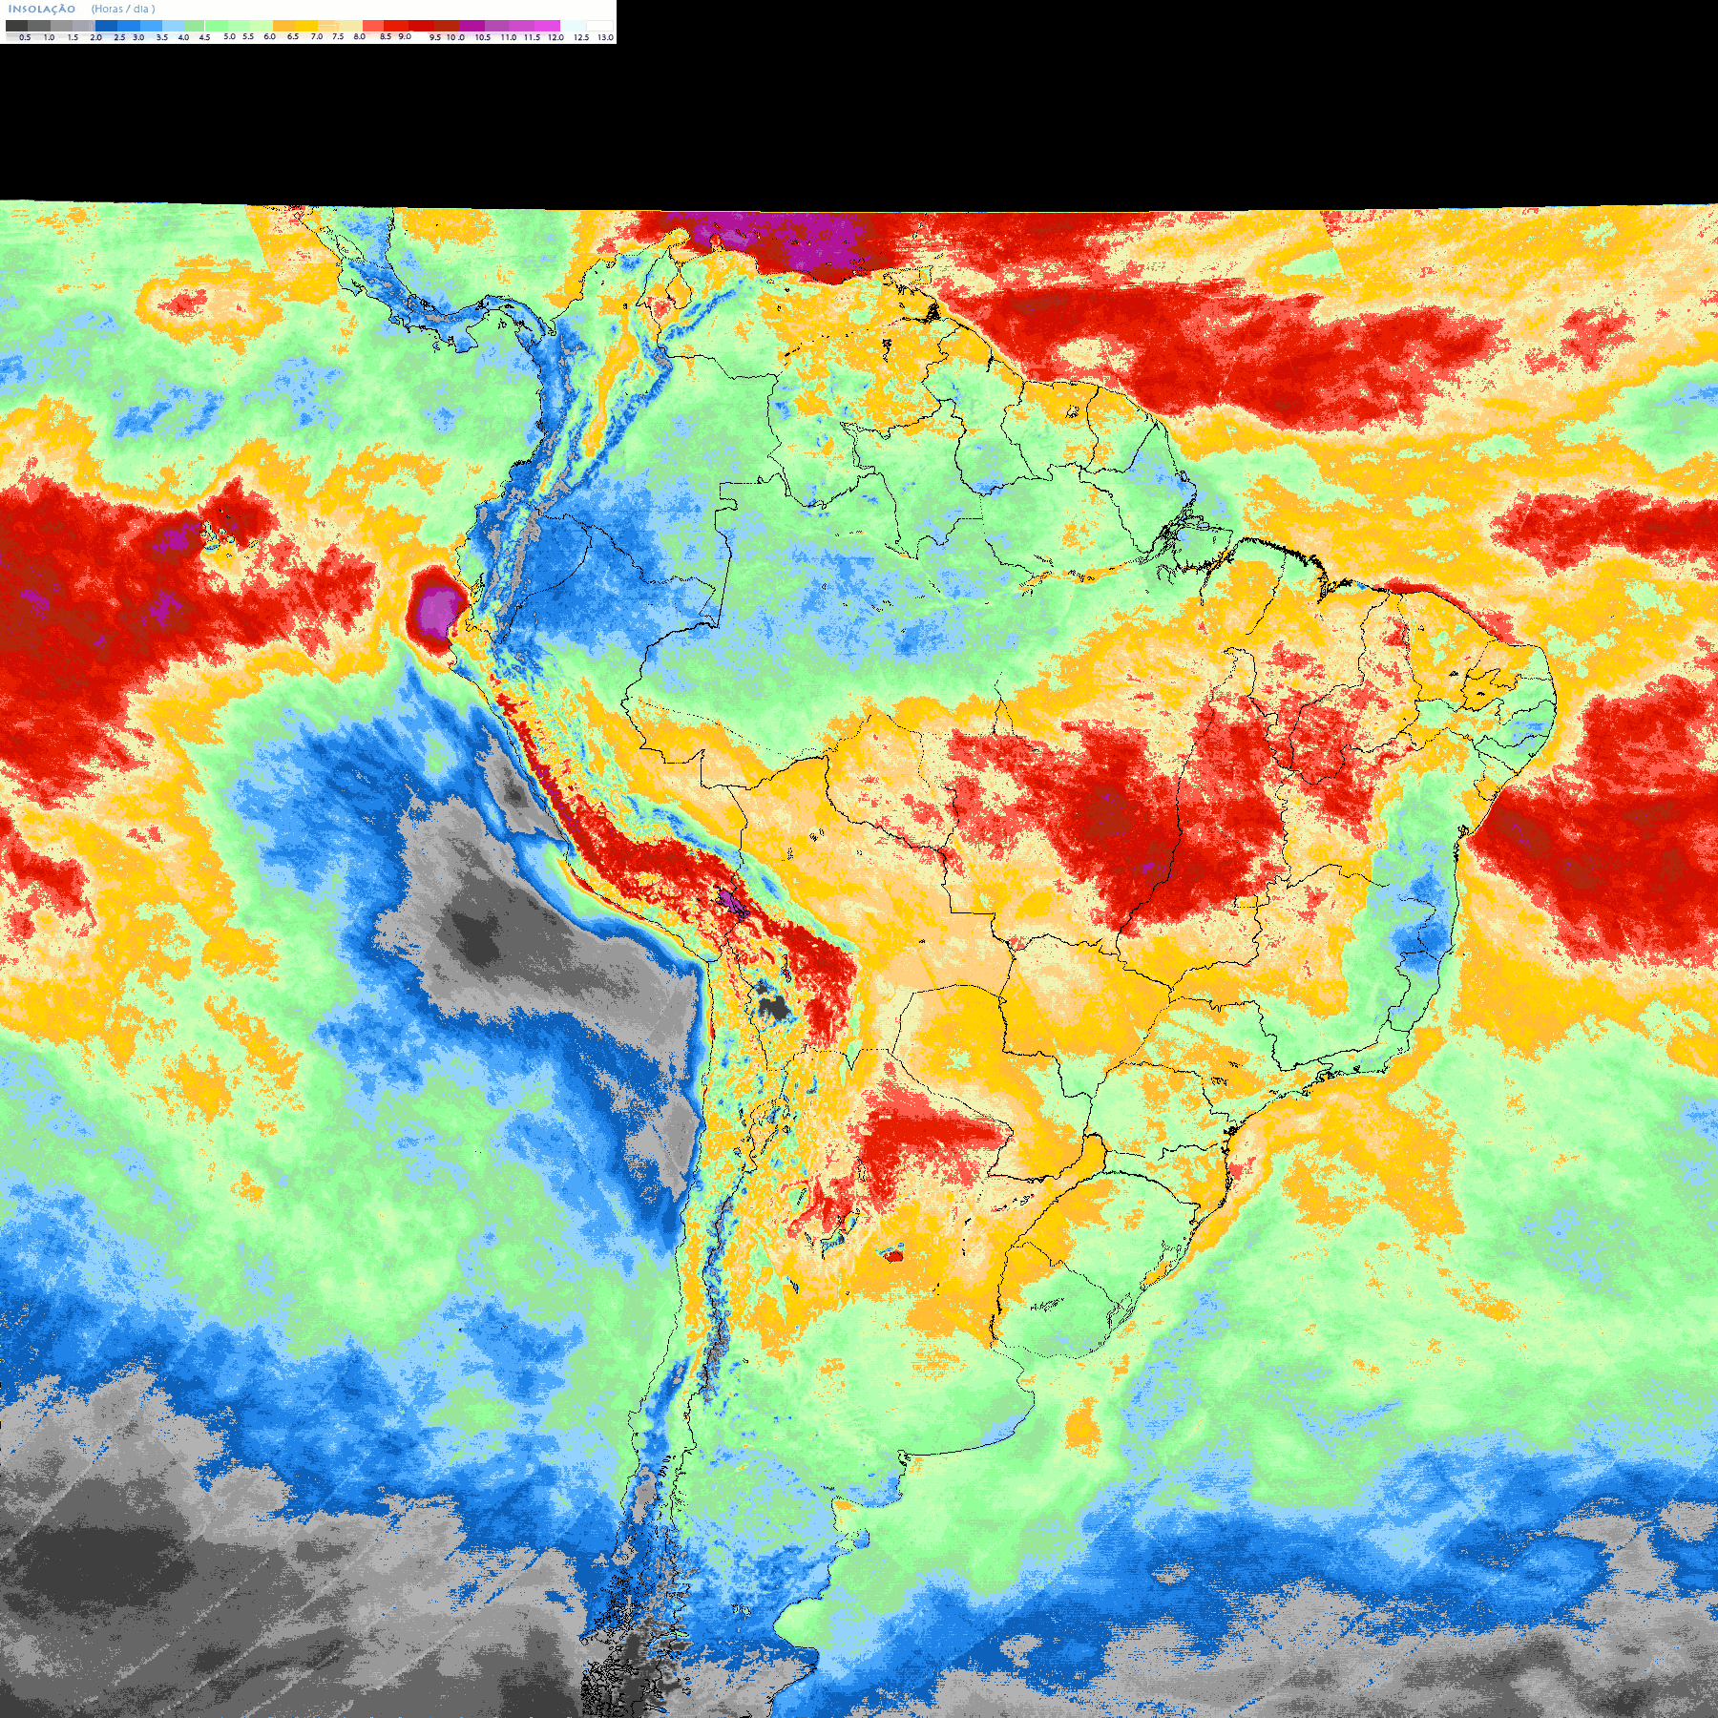Image resolution: width=1718 pixels, height=1718 pixels.
Task: Click the 6.5 legend value
Action: 293,36
